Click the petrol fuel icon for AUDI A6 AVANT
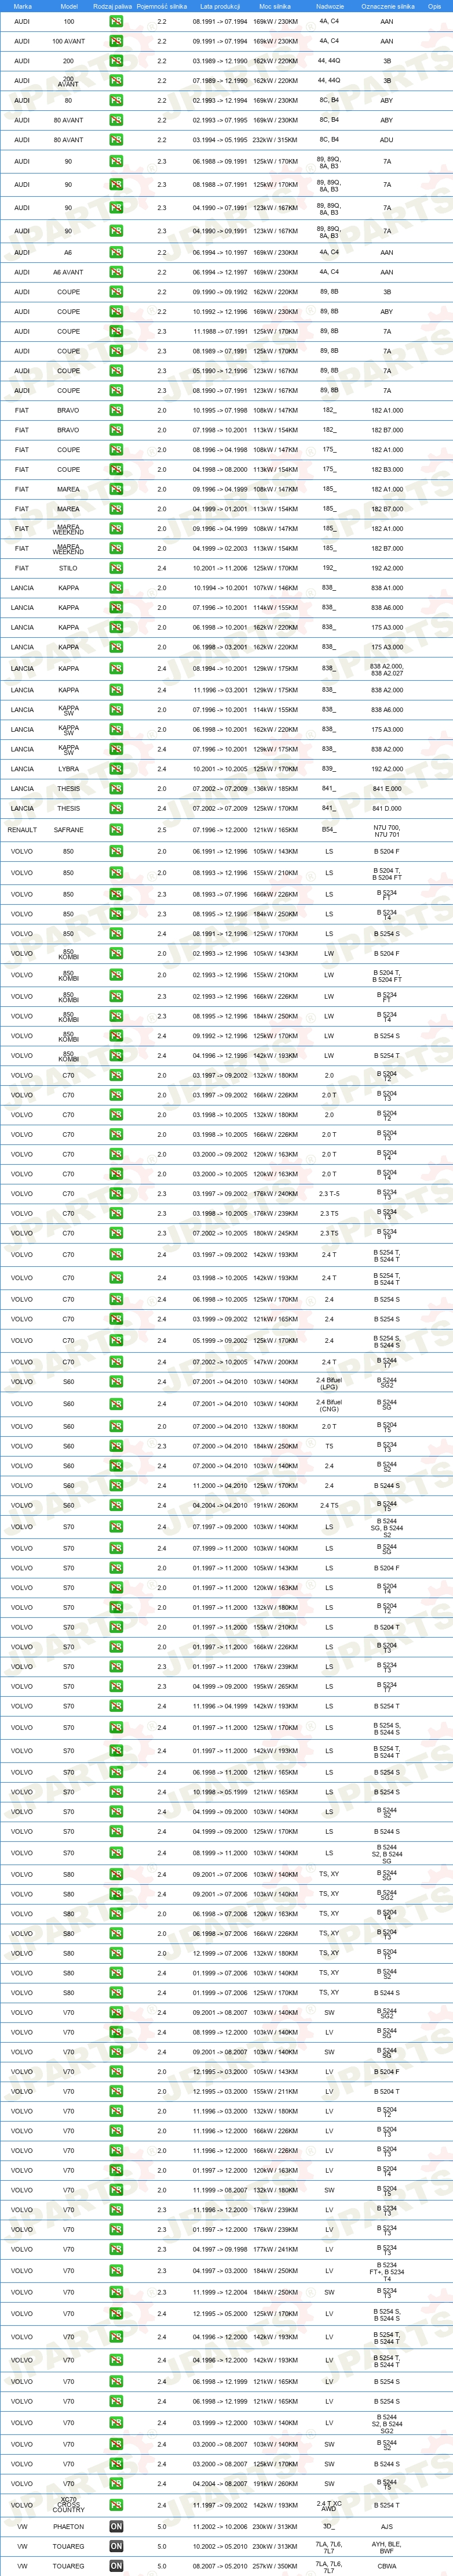453x2576 pixels. [116, 272]
